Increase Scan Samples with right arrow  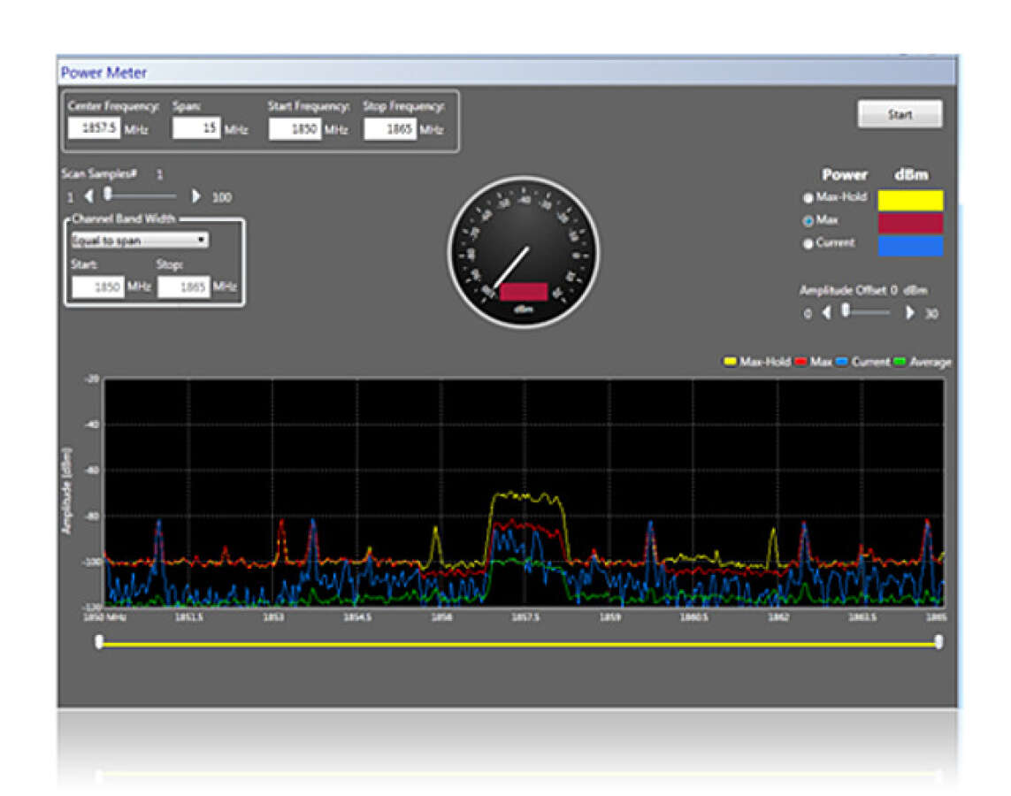coord(196,196)
